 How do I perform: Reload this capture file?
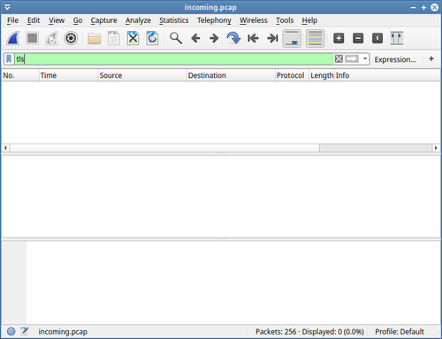(152, 38)
